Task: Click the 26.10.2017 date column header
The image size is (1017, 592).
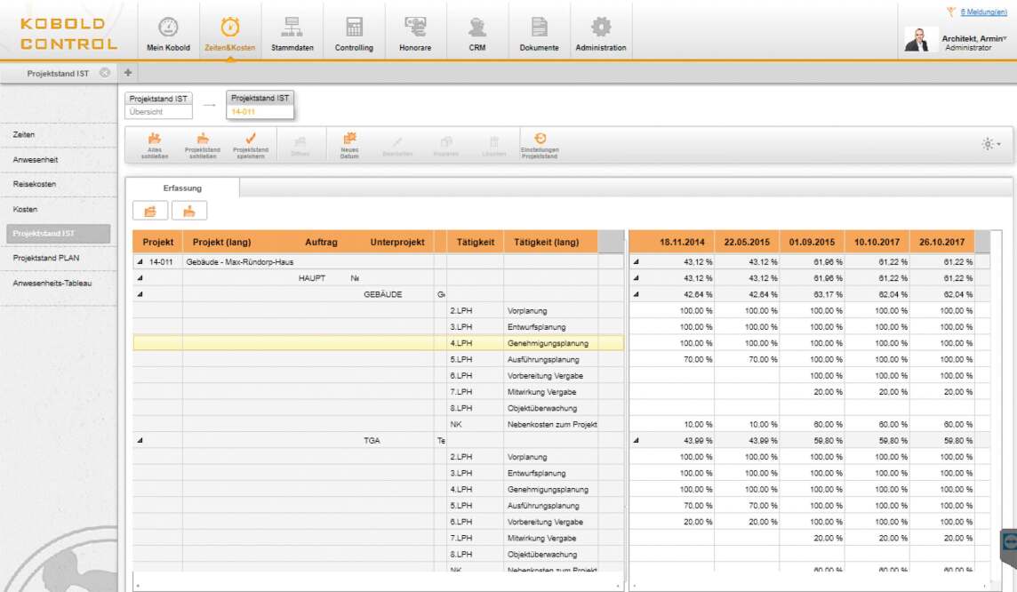Action: [941, 242]
